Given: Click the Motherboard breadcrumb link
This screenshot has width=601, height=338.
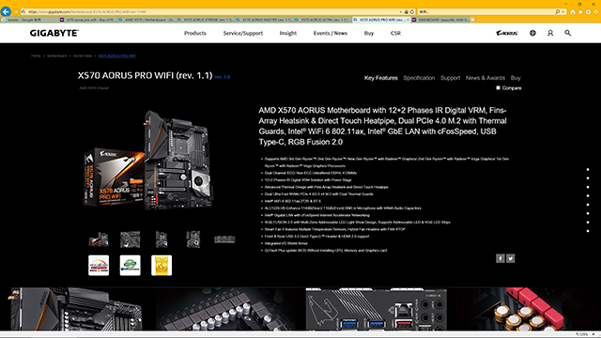Looking at the screenshot, I should [x=56, y=56].
